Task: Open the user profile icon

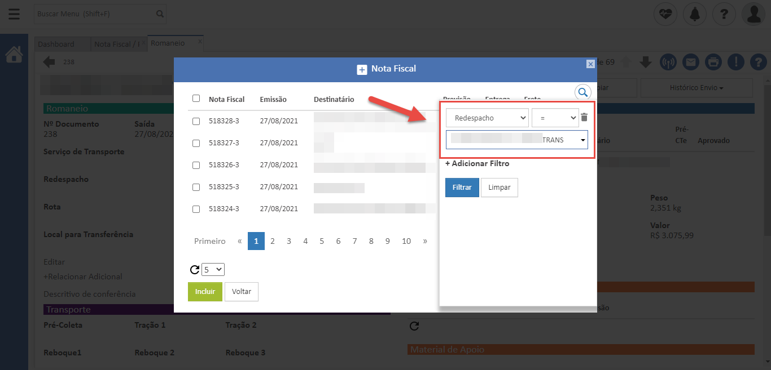Action: pos(754,14)
